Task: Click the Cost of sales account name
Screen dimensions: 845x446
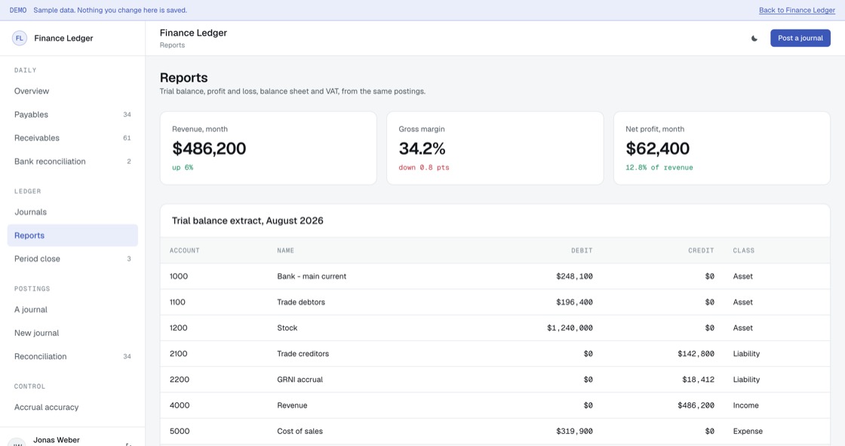Action: pyautogui.click(x=300, y=432)
